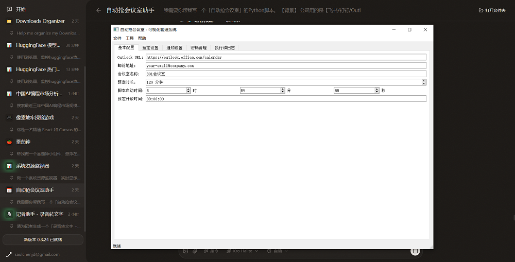Increase 预定时长 with the up arrow
The height and width of the screenshot is (262, 515).
coord(424,81)
